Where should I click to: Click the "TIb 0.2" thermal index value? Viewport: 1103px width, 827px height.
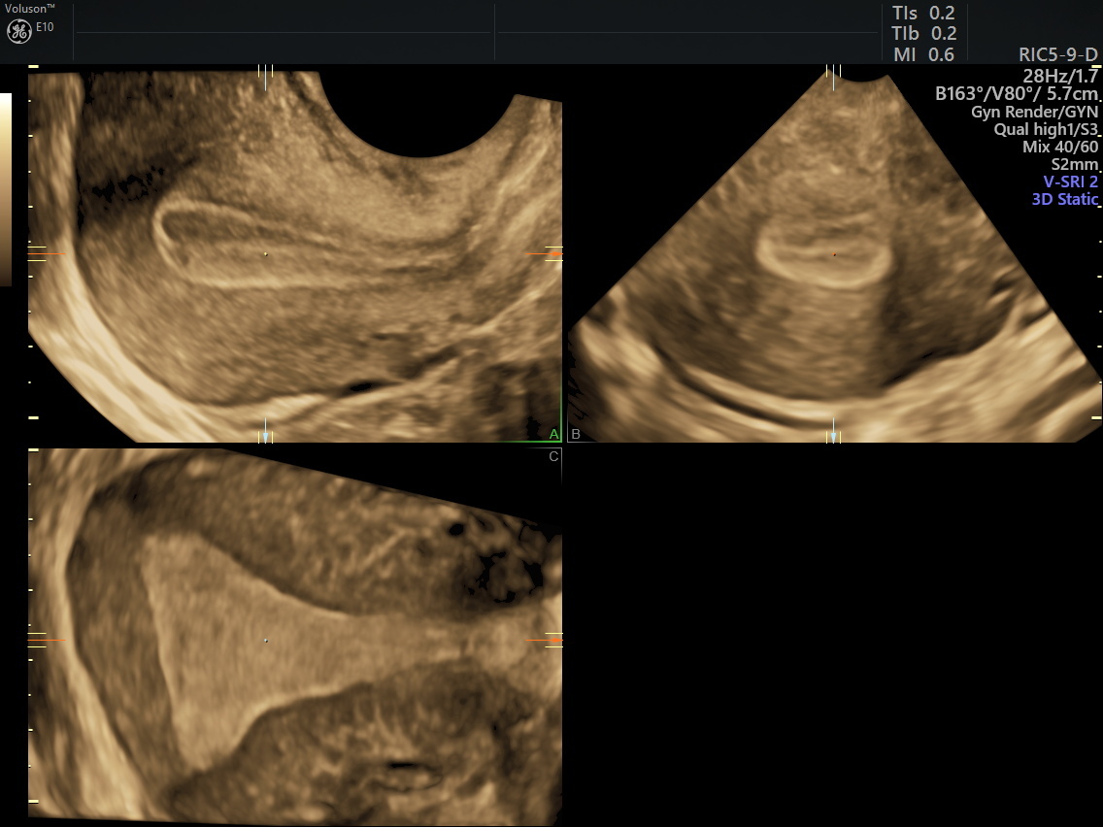(923, 33)
